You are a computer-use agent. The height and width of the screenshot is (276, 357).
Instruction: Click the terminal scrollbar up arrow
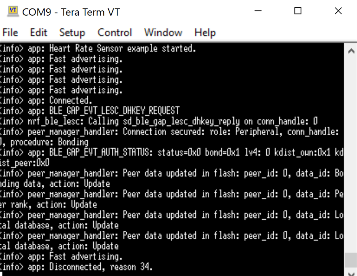[x=351, y=51]
